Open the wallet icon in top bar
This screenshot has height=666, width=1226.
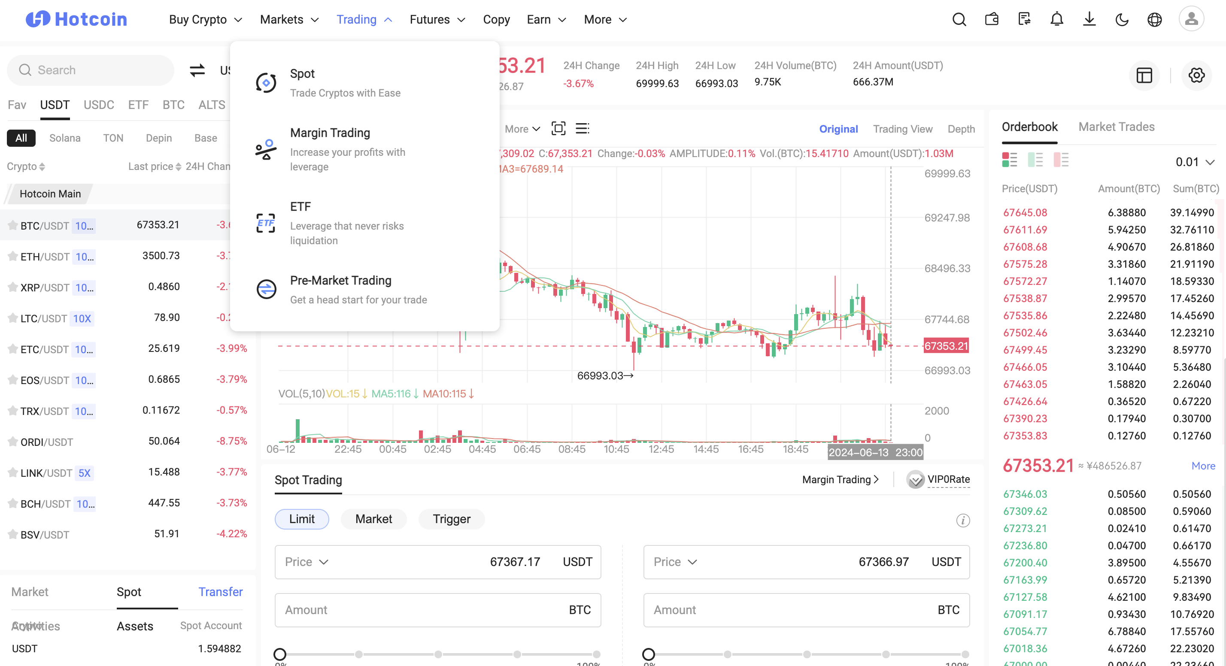click(992, 19)
